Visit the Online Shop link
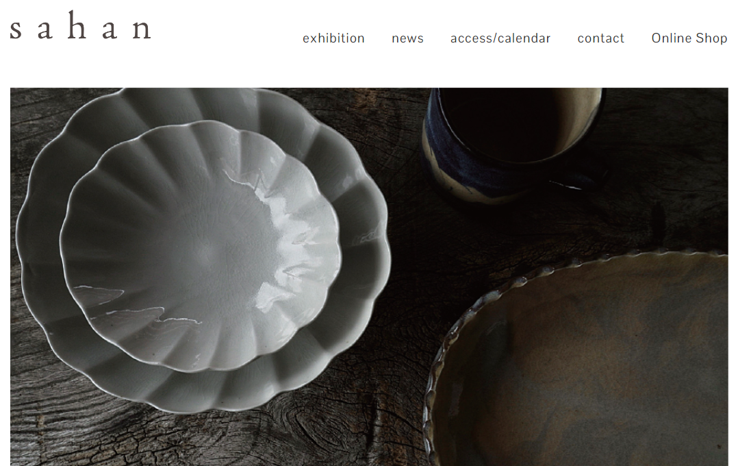738x466 pixels. click(689, 38)
